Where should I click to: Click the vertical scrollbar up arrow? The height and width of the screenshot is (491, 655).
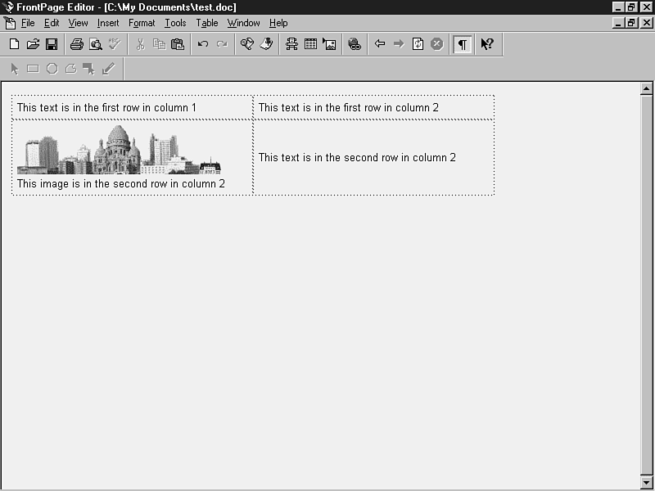pyautogui.click(x=646, y=88)
